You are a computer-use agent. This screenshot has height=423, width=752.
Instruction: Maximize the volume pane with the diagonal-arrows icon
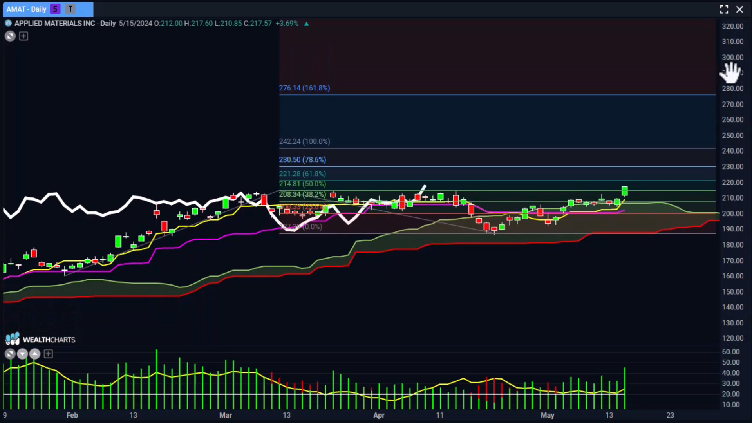(10, 354)
